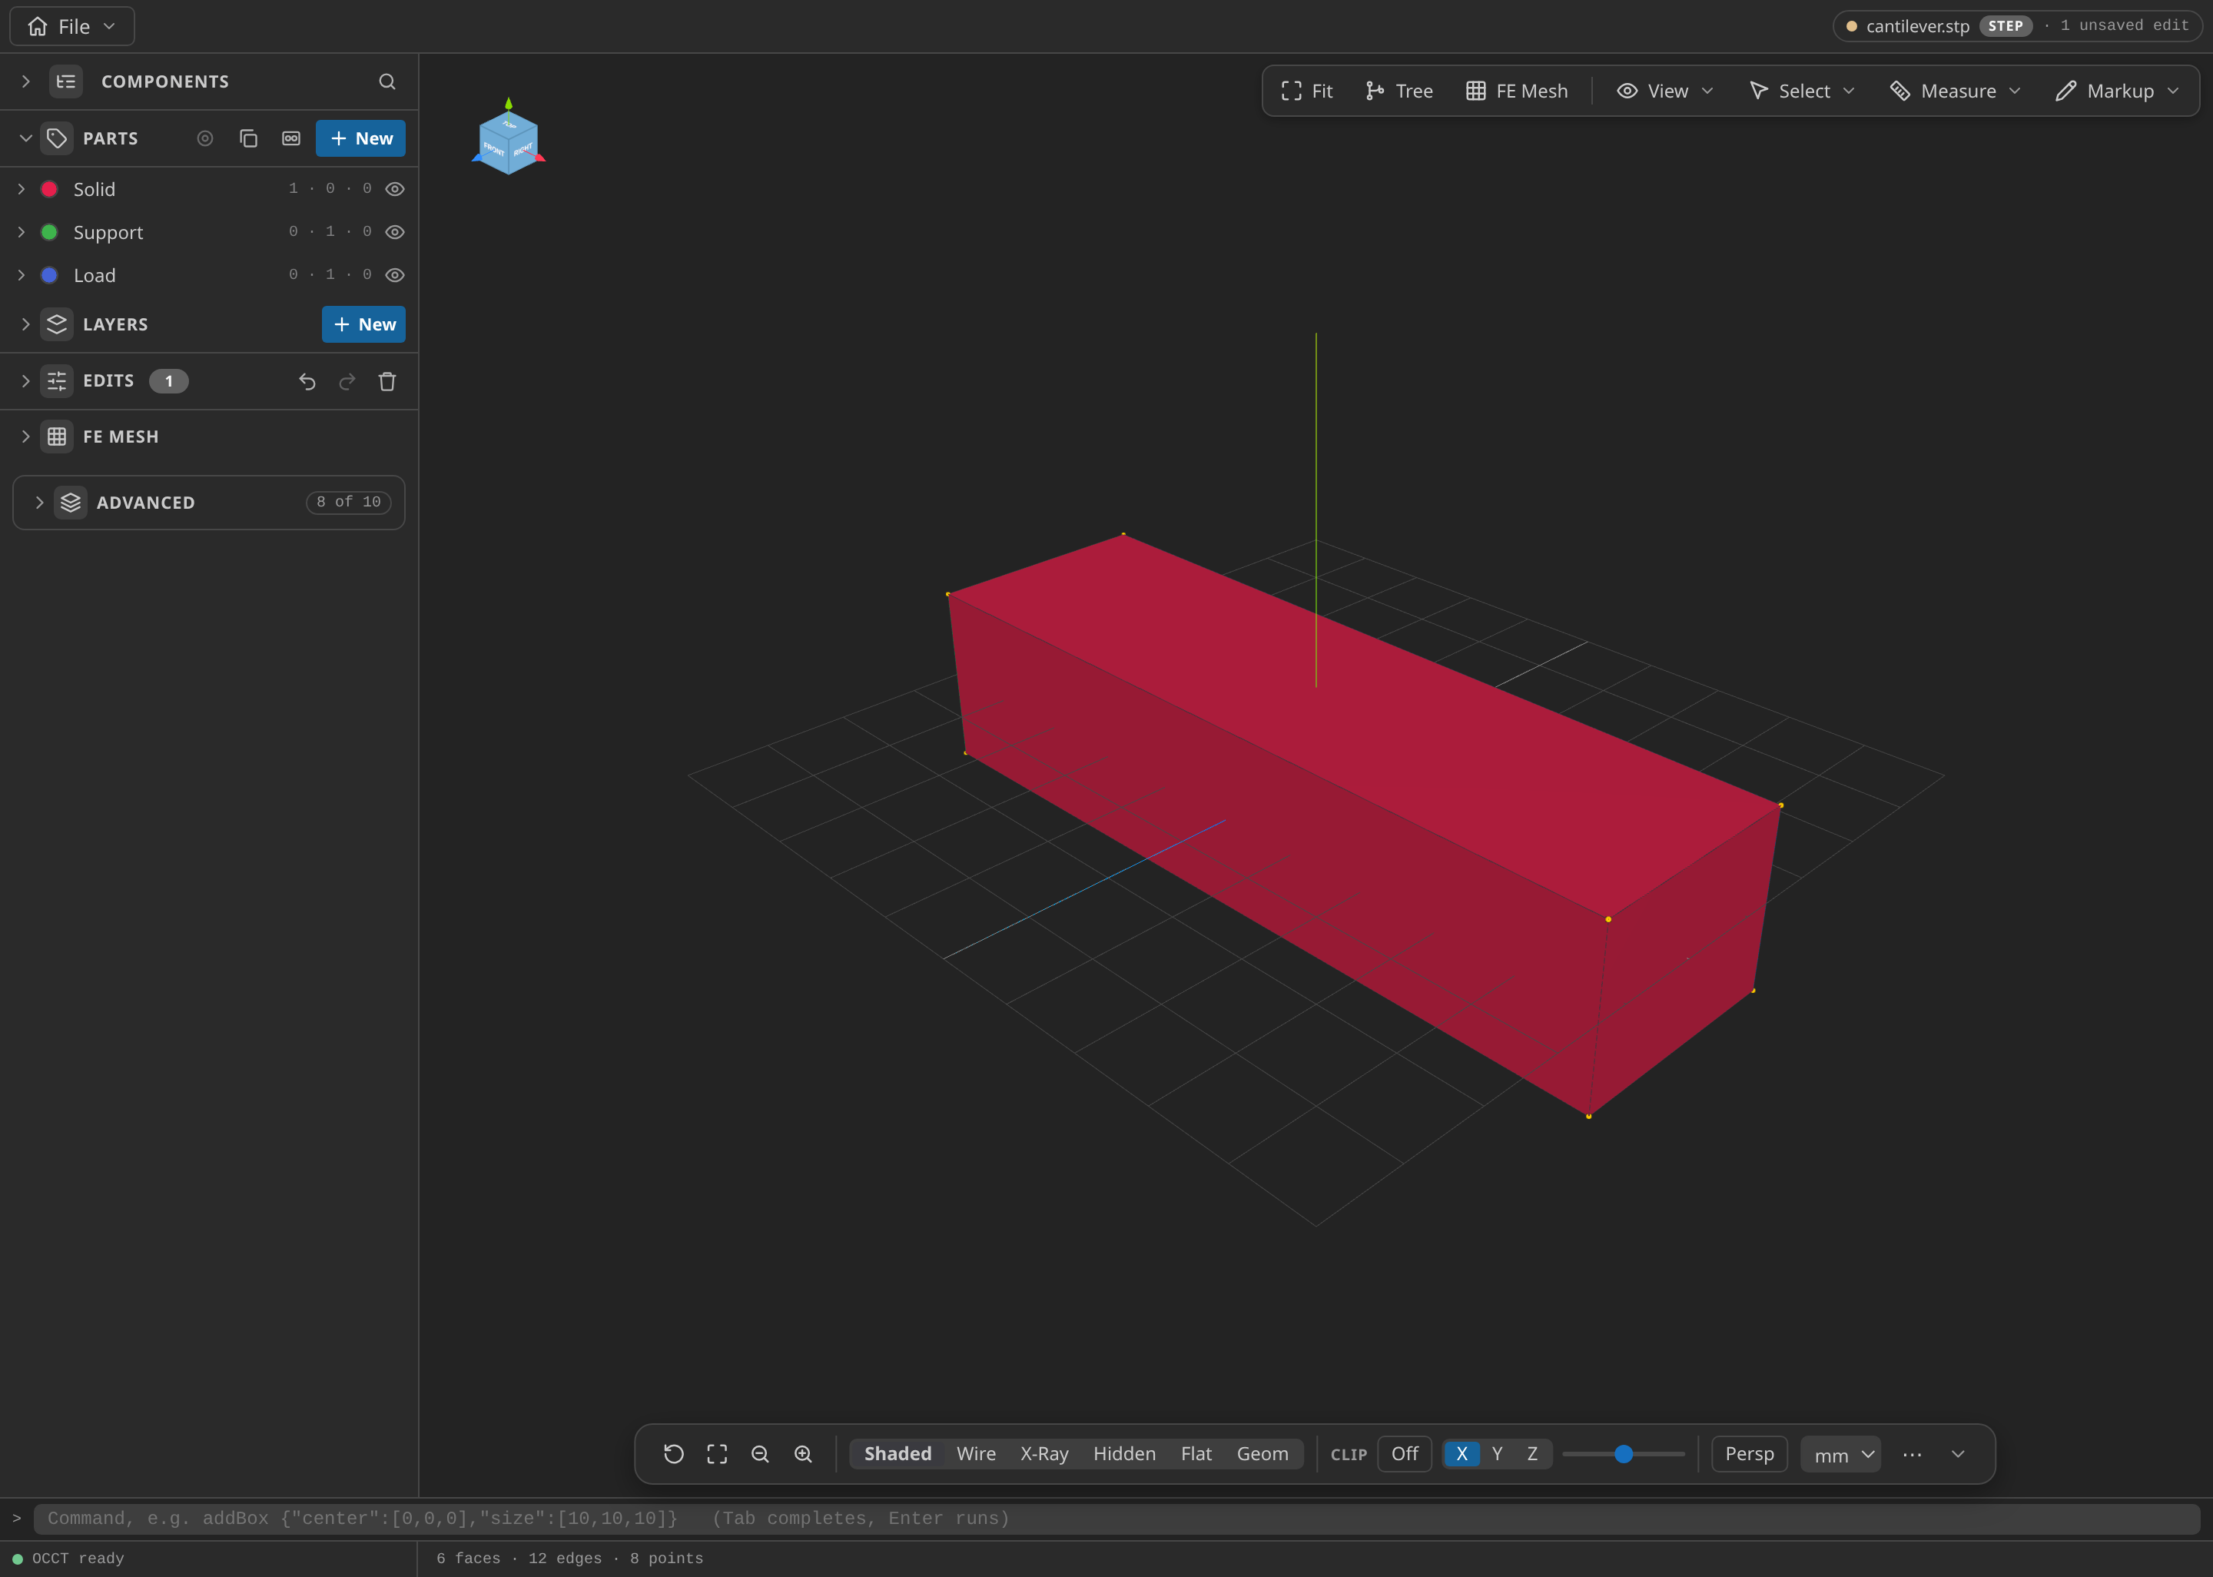Viewport: 2213px width, 1577px height.
Task: Click the clip position slider
Action: click(x=1623, y=1454)
